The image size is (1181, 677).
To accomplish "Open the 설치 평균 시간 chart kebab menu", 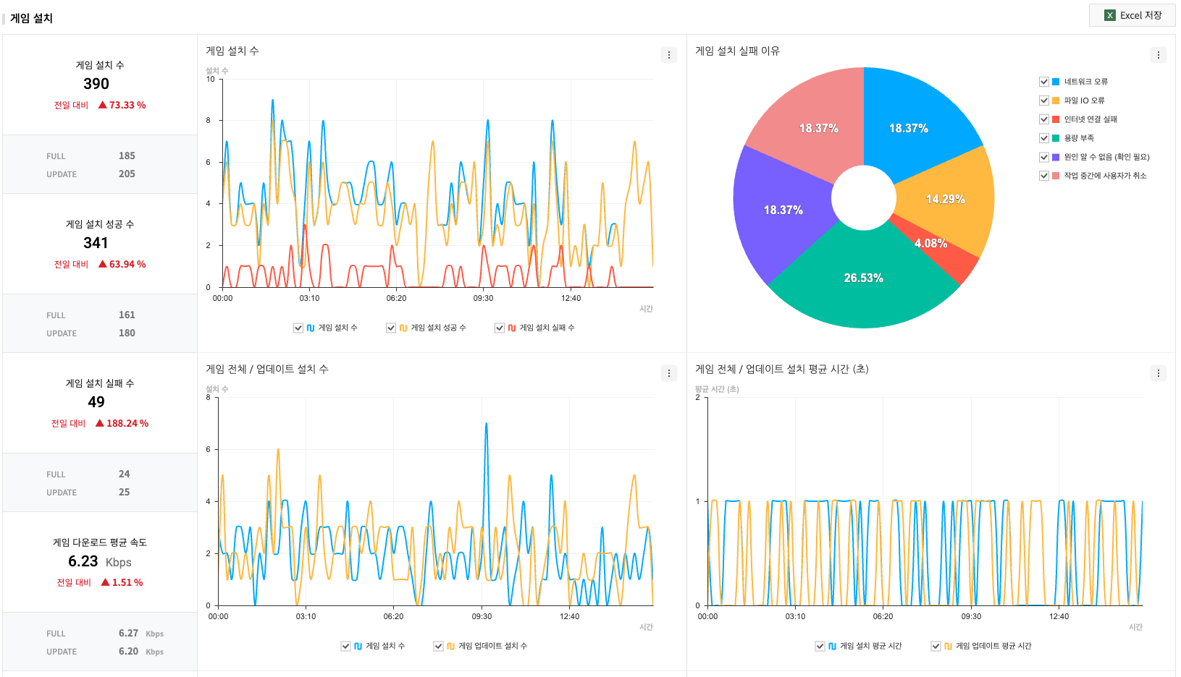I will pos(1158,373).
